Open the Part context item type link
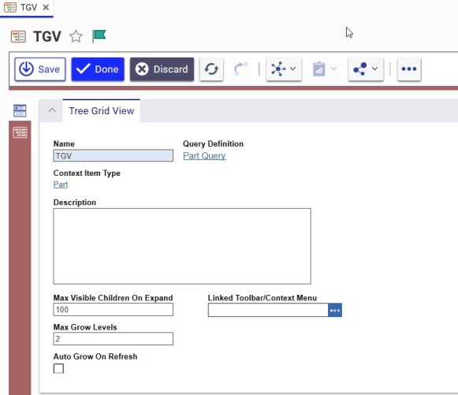The image size is (458, 395). click(x=61, y=184)
